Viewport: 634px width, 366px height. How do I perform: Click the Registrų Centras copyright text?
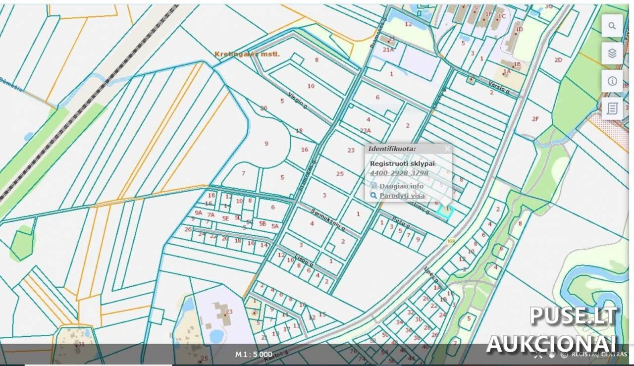point(599,354)
